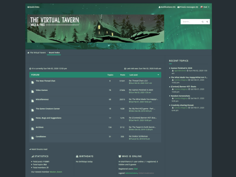Open last post Re: [Contest] Banner #37
This screenshot has width=236, height=177.
143,118
